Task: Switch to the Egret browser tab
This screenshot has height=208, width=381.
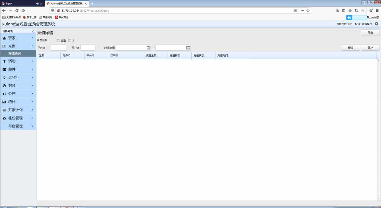Action: click(x=18, y=4)
